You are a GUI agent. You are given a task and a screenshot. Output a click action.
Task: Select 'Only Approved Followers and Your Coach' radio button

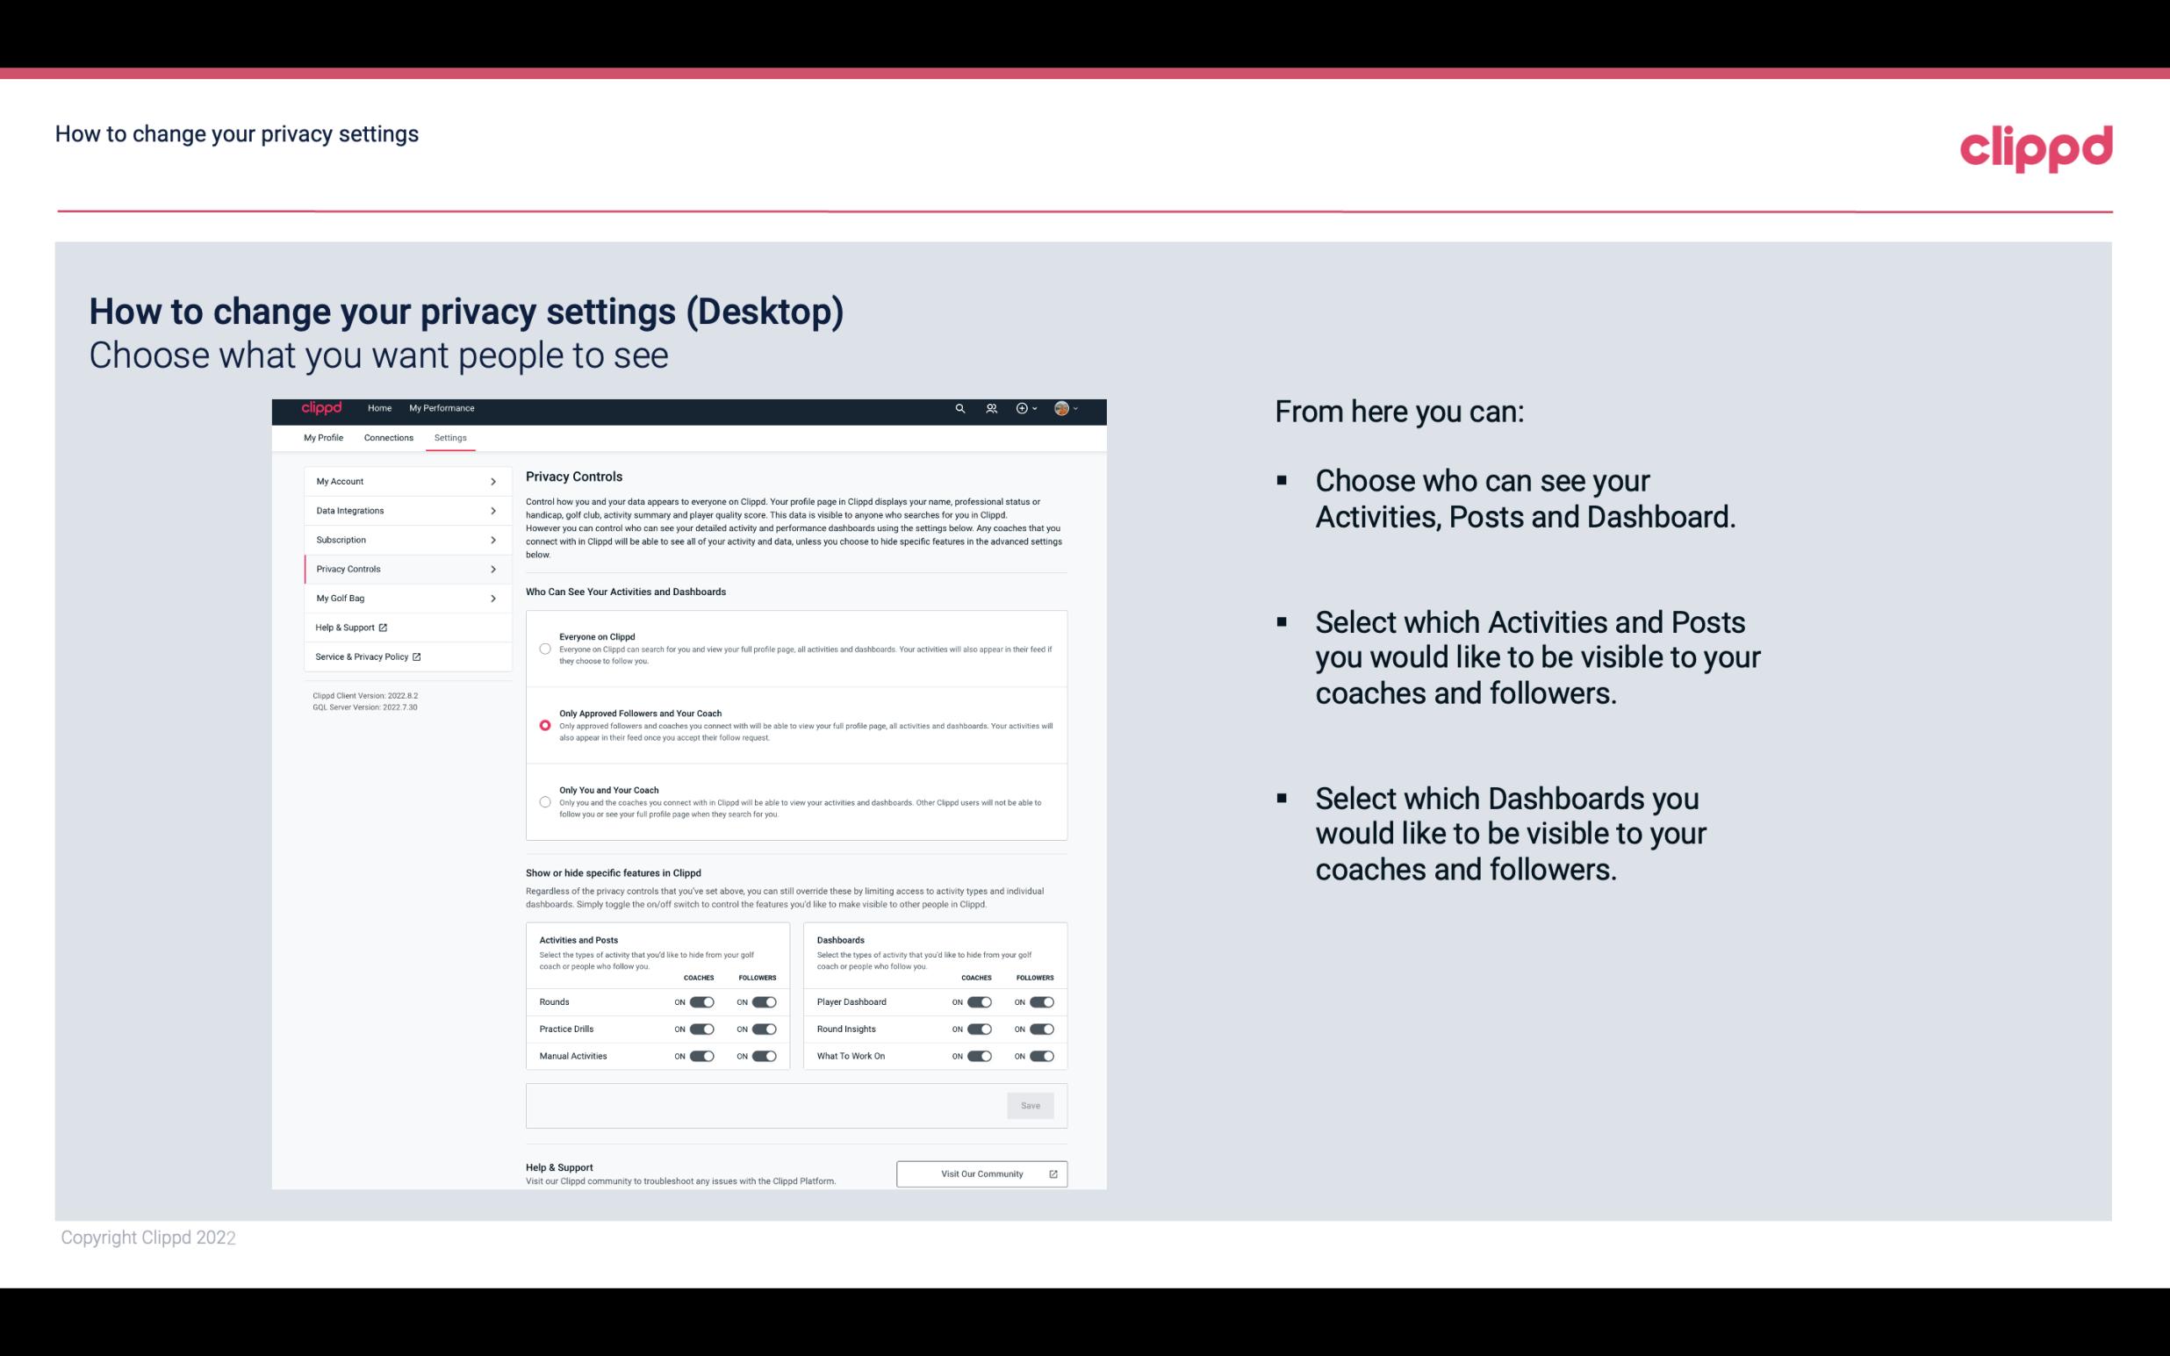point(545,725)
